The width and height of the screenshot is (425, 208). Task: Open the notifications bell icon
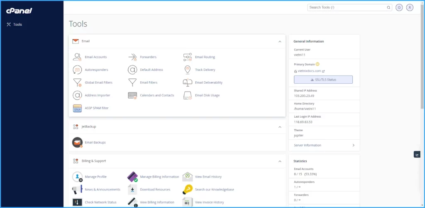(399, 7)
